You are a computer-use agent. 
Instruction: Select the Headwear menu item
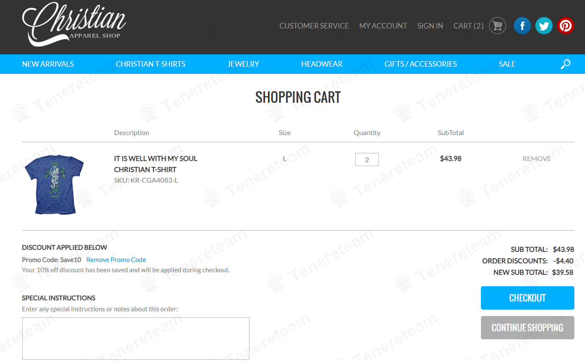322,64
